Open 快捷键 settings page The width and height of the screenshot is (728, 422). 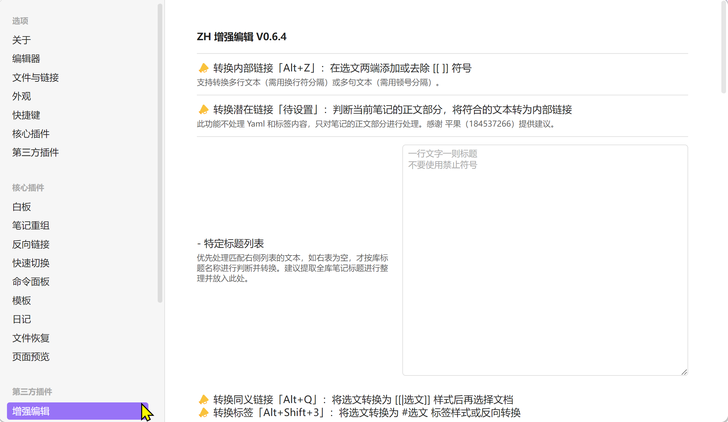[x=26, y=115]
